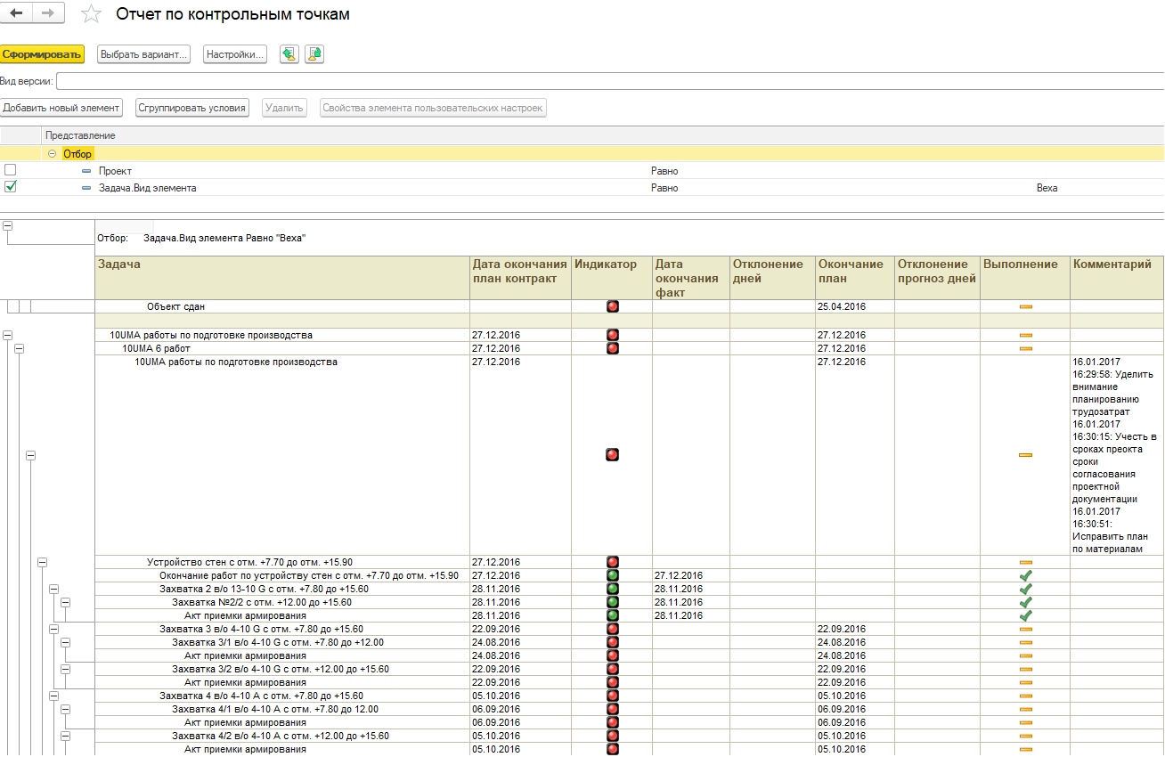Viewport: 1165px width, 757px height.
Task: Click checkmark of Акт приемки dated 28.11.2016
Action: point(1025,615)
